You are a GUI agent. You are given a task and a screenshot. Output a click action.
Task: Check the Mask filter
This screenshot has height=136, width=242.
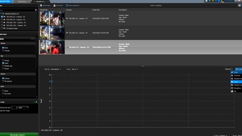pyautogui.click(x=3, y=91)
